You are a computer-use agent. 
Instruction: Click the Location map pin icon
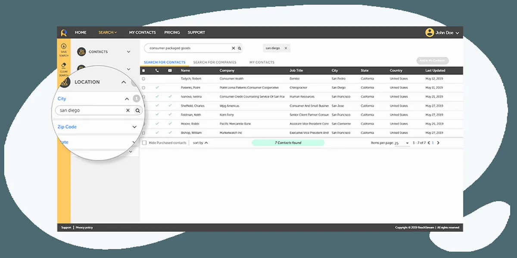64,82
